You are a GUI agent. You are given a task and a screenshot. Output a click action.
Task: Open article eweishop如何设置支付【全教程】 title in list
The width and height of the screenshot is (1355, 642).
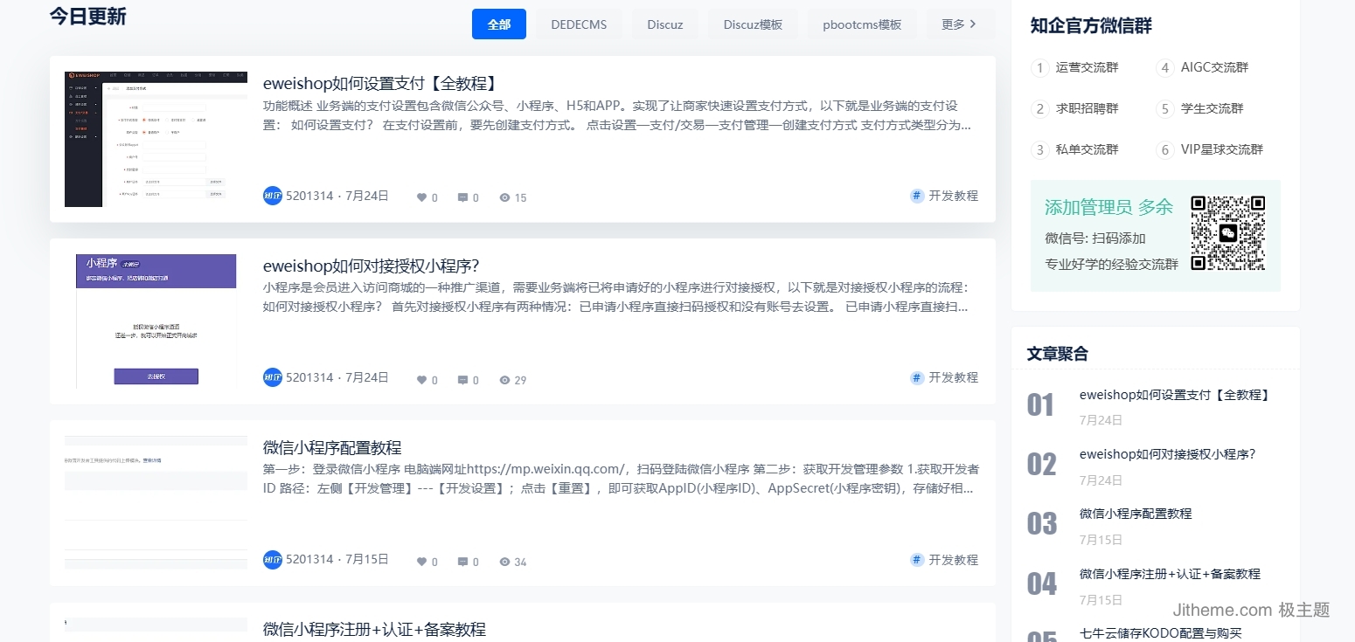tap(382, 84)
